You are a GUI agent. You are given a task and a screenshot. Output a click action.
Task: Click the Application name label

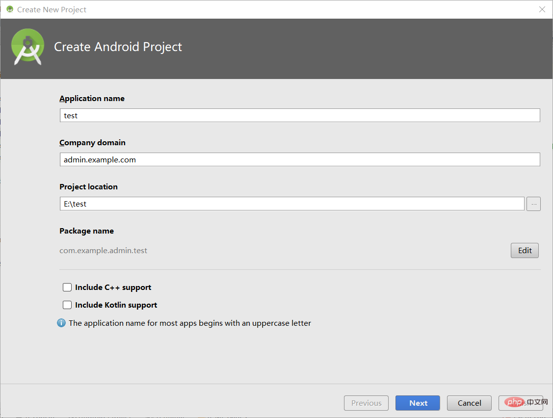(92, 98)
